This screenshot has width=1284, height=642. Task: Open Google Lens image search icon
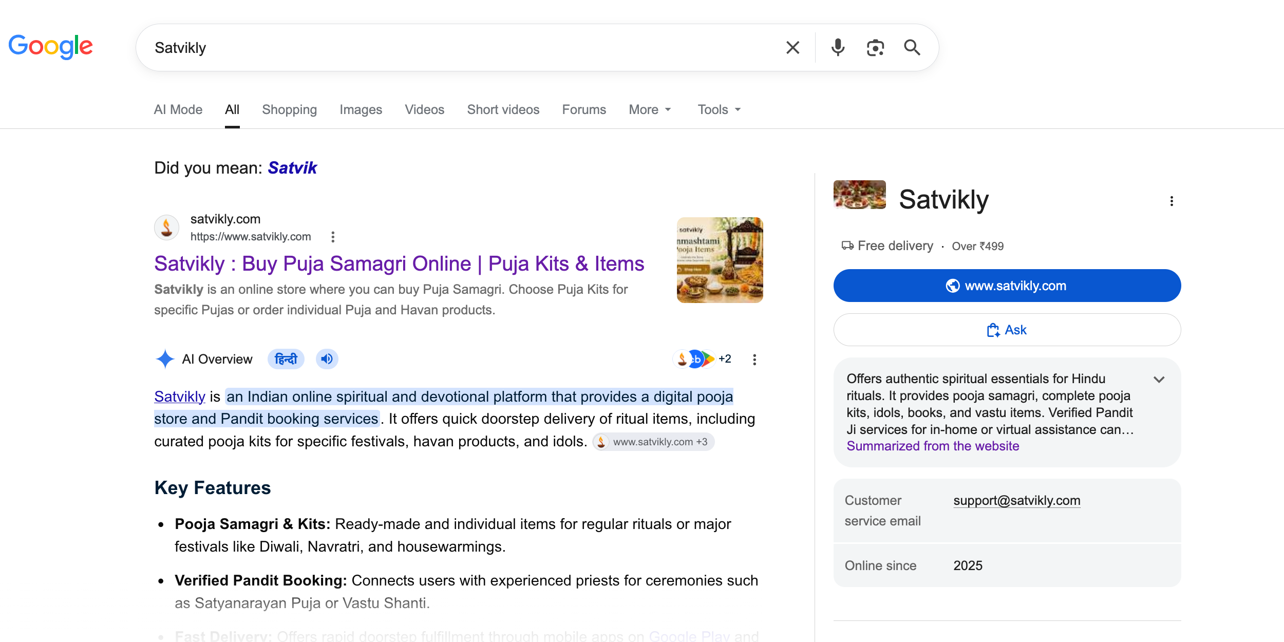pos(875,48)
